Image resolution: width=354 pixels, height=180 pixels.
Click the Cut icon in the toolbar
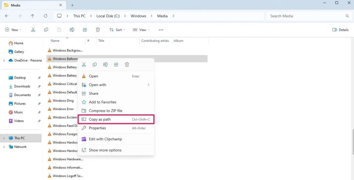pyautogui.click(x=33, y=30)
